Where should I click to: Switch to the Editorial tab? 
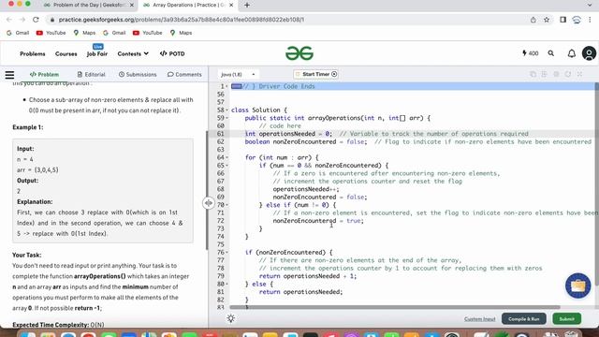coord(91,75)
